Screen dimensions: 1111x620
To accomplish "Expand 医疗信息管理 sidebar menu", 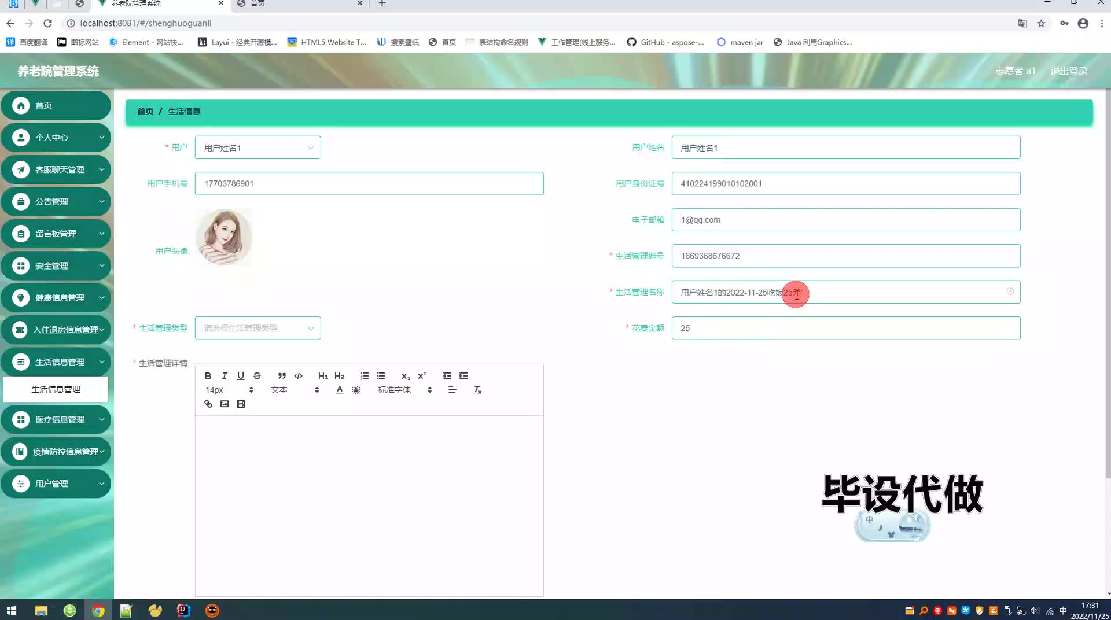I will click(56, 419).
